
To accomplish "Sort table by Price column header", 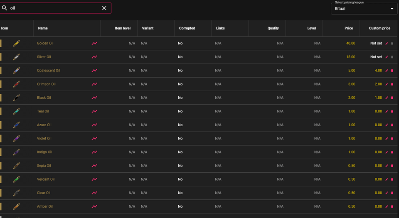I will [348, 28].
